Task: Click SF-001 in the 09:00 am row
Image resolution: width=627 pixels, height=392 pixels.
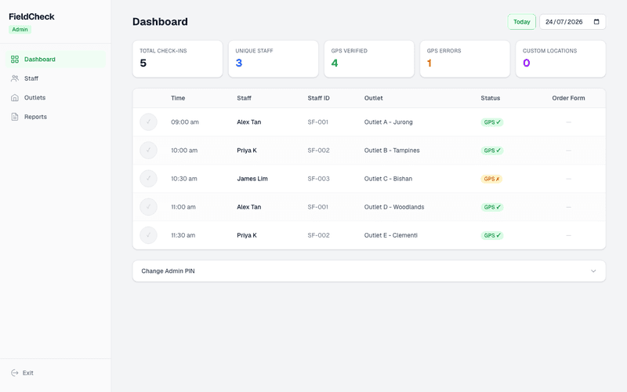Action: [x=318, y=122]
